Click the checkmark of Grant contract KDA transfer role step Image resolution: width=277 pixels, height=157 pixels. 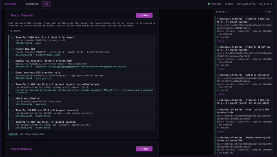(x=12, y=73)
